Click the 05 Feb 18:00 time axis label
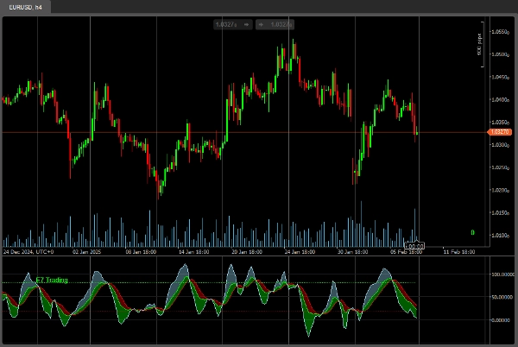Screen dimensions: 518x347 point(406,251)
